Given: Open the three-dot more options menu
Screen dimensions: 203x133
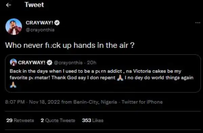Looking at the screenshot, I should tap(198, 23).
